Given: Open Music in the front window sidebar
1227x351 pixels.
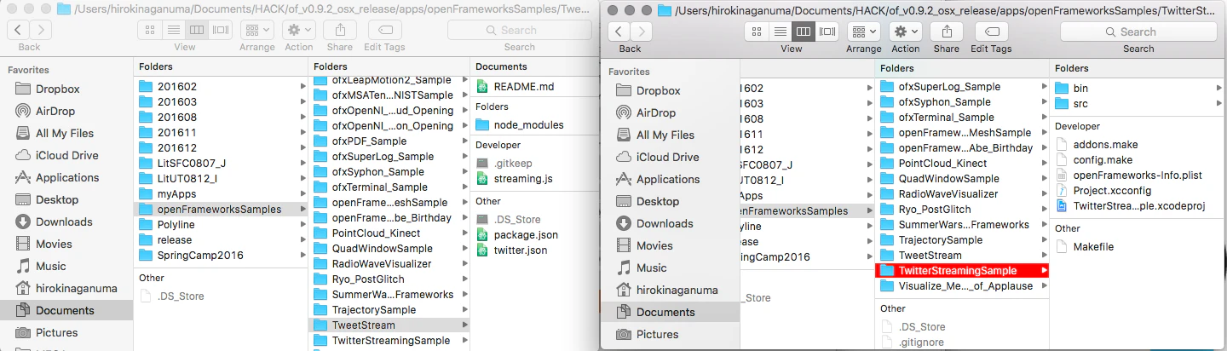Looking at the screenshot, I should point(651,268).
